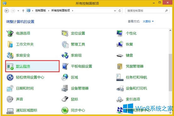Viewport: 174px width, 116px height.
Task: Expand the arrow after 控制面板 breadcrumb
Action: point(49,11)
